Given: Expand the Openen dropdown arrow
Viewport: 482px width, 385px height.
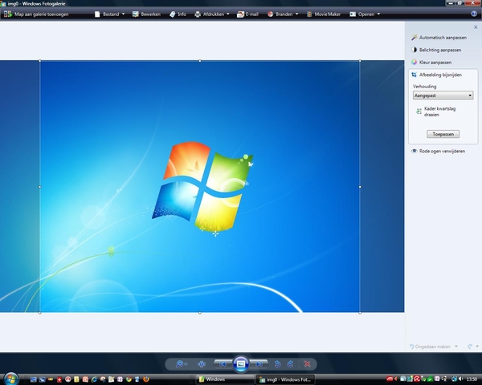Looking at the screenshot, I should (378, 14).
